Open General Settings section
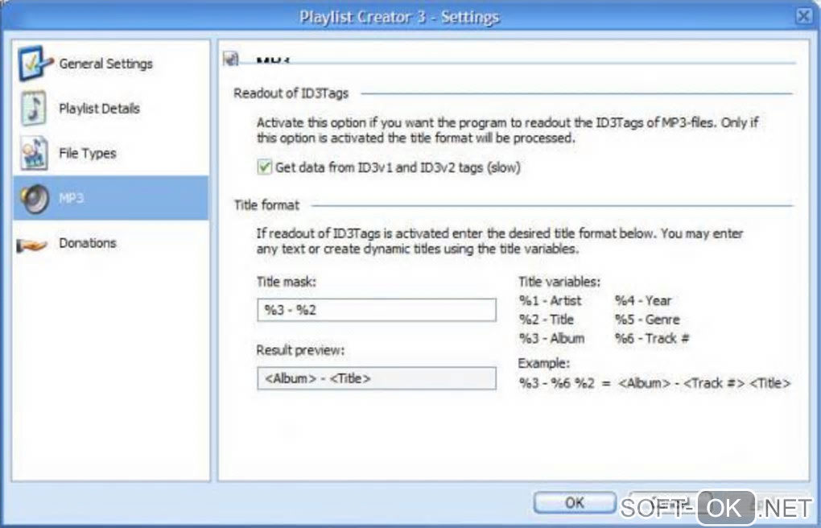Image resolution: width=821 pixels, height=528 pixels. click(x=110, y=64)
